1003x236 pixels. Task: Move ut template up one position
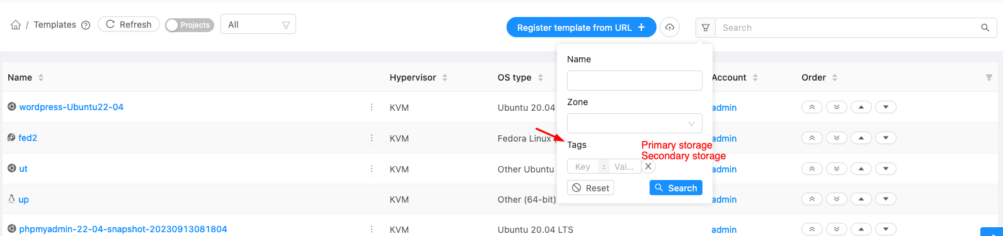click(x=861, y=169)
